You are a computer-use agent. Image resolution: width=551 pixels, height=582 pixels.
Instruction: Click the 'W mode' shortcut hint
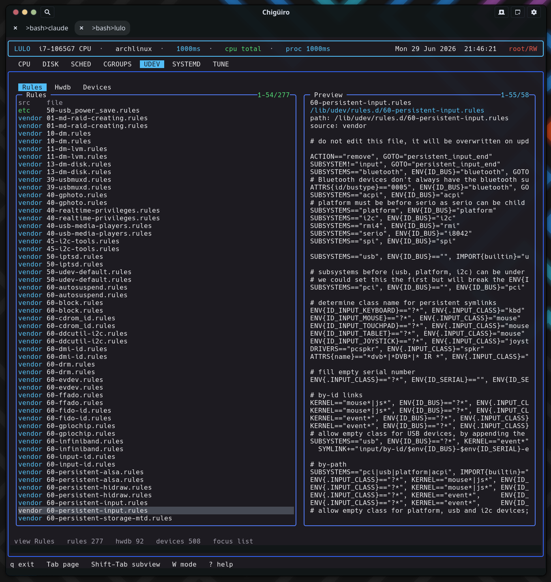(x=184, y=564)
